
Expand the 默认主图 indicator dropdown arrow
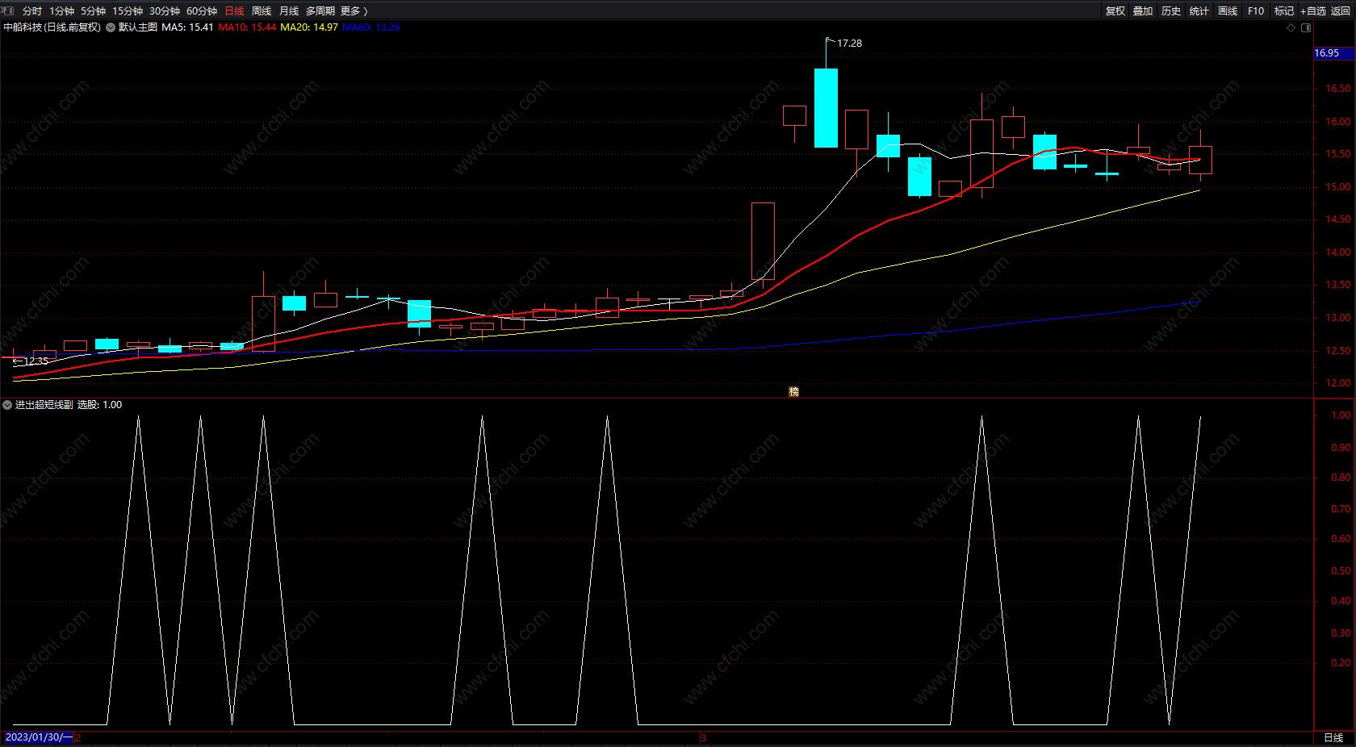tap(111, 27)
